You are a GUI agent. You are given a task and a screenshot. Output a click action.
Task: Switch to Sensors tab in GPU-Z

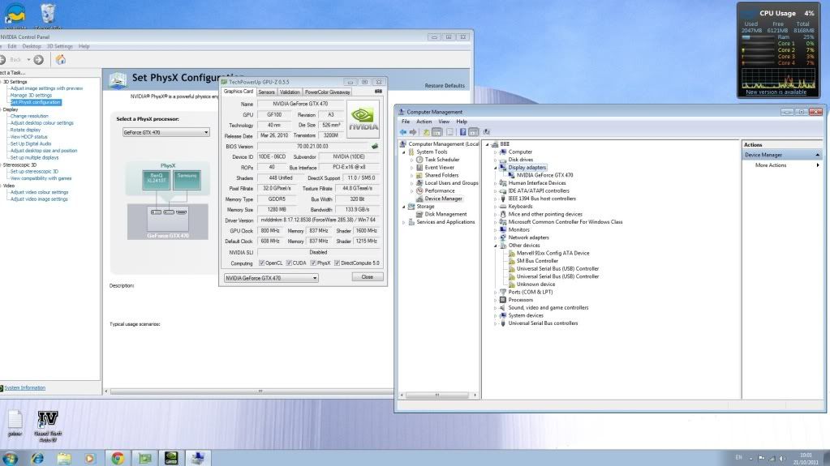click(x=266, y=92)
